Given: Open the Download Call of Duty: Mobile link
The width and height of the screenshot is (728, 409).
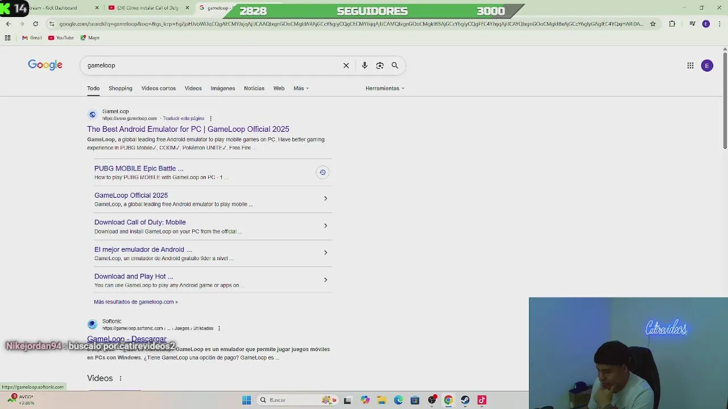Looking at the screenshot, I should (x=140, y=222).
